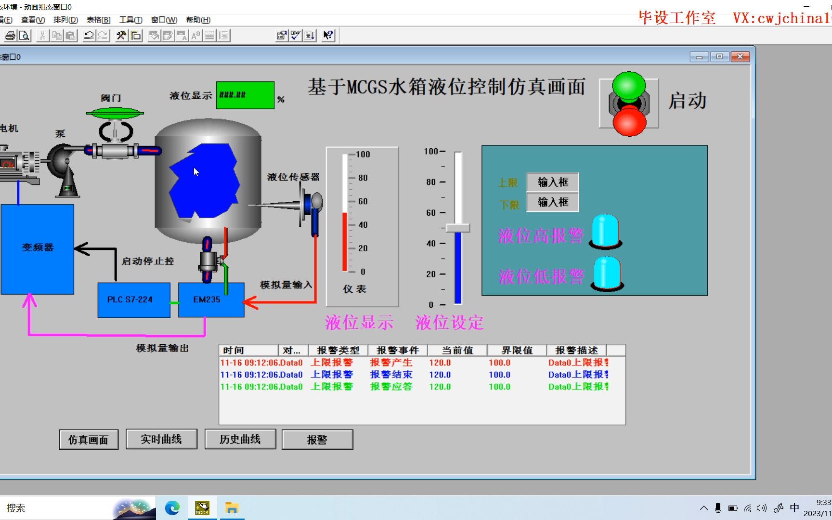
Task: Click the Print toolbar icon
Action: [10, 36]
